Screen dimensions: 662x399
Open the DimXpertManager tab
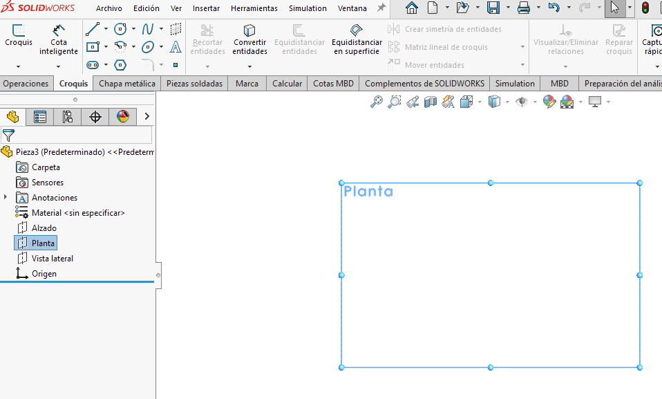pos(95,117)
